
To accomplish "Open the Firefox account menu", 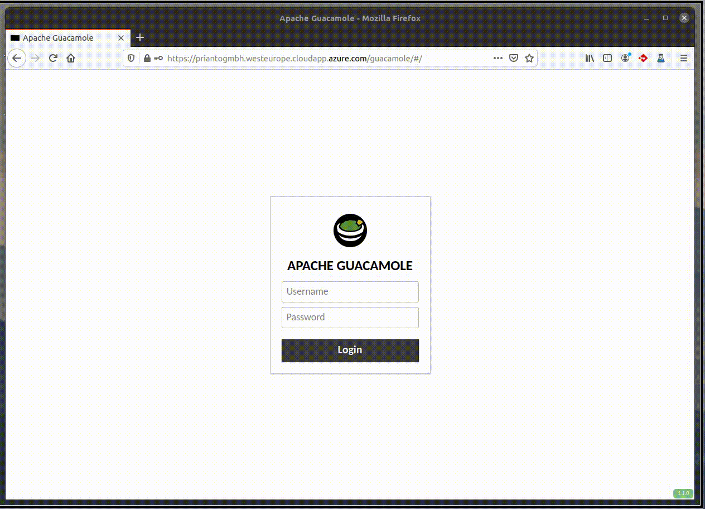I will click(626, 58).
